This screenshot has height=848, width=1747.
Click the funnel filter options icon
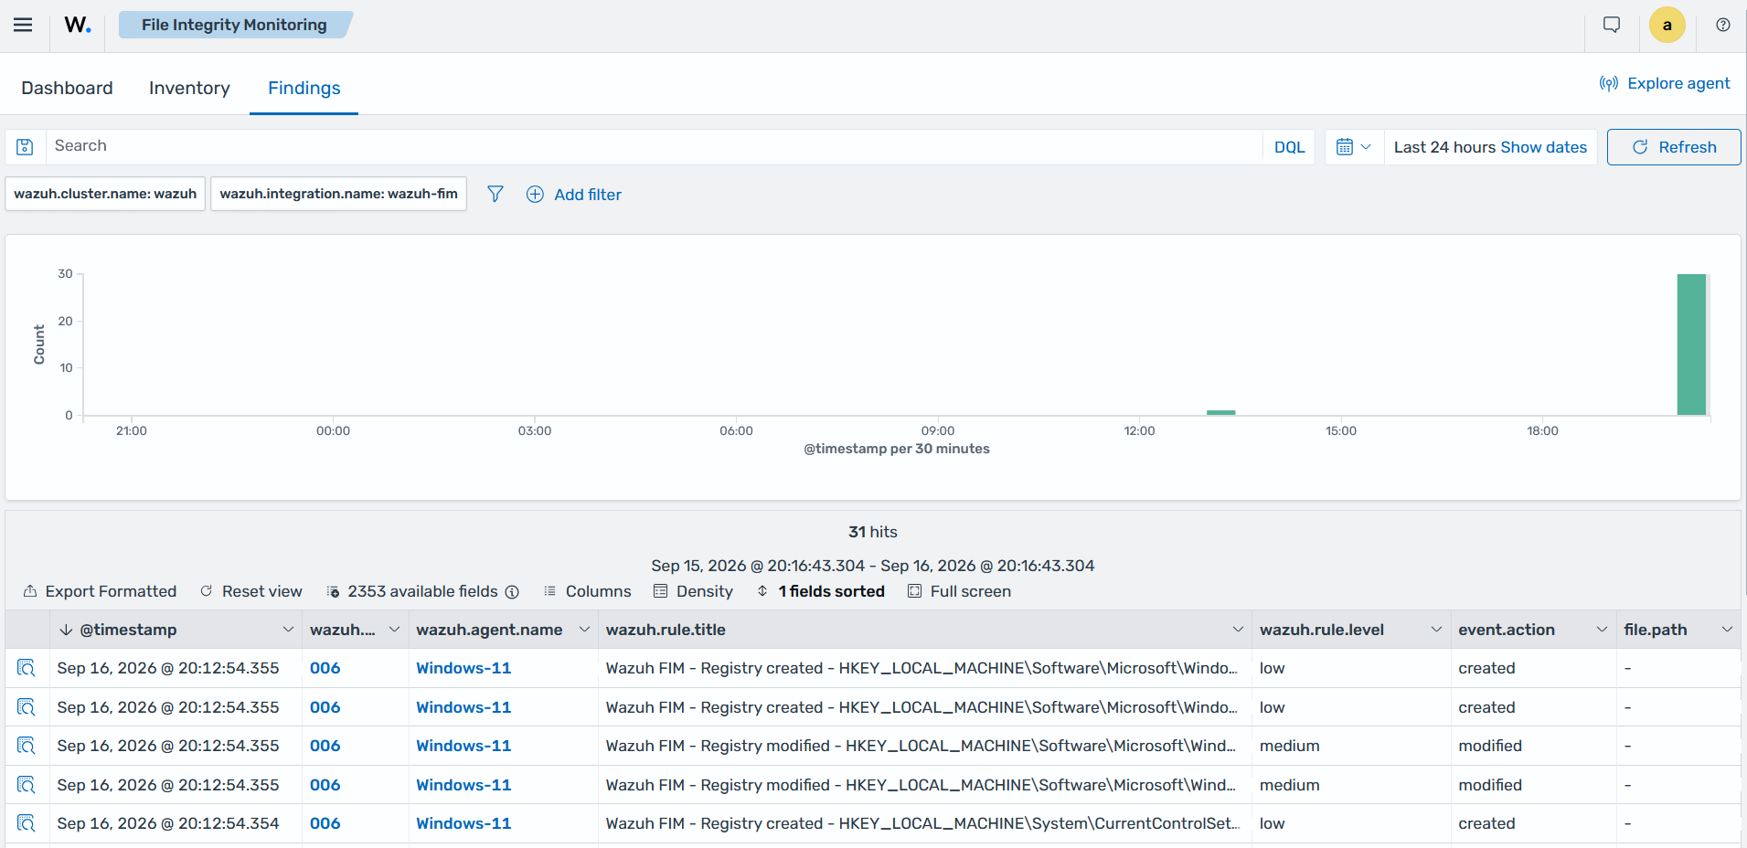pos(495,194)
